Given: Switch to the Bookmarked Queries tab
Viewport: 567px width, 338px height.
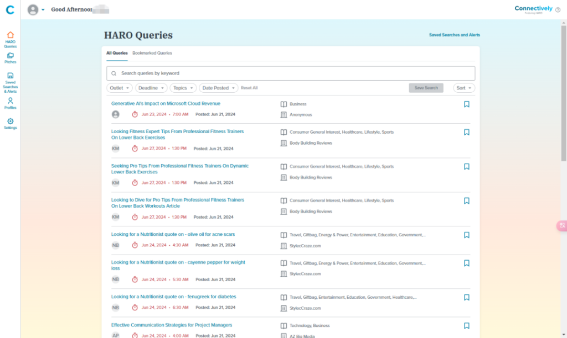Looking at the screenshot, I should coord(152,53).
